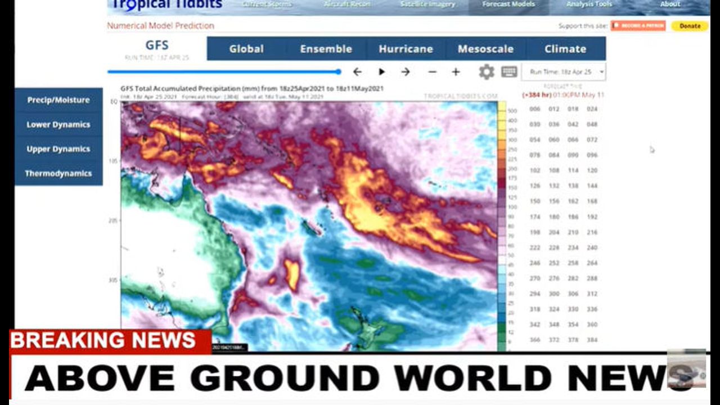Open the Run Time dropdown

[x=564, y=72]
